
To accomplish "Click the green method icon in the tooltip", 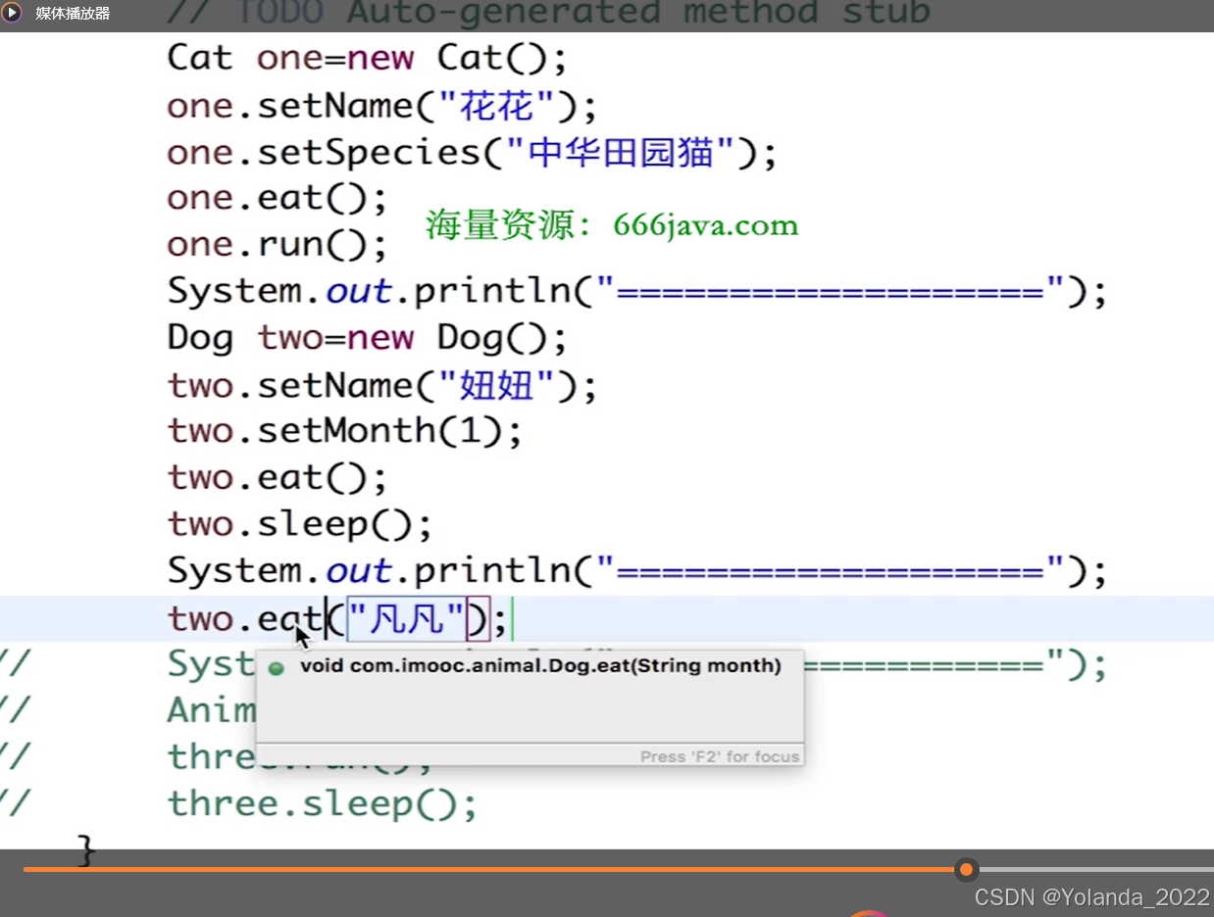I will pos(277,668).
